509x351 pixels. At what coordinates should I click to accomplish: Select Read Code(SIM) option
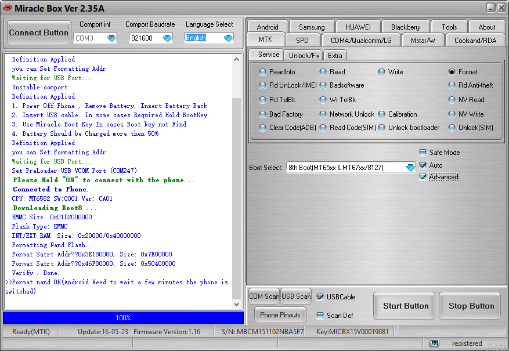coord(323,128)
